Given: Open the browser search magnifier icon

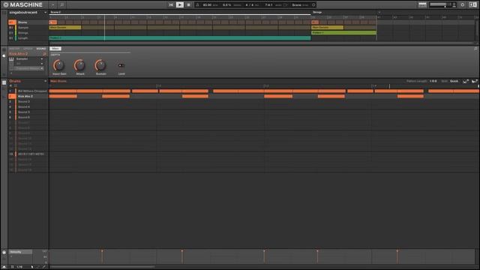Looking at the screenshot, I should (x=61, y=5).
